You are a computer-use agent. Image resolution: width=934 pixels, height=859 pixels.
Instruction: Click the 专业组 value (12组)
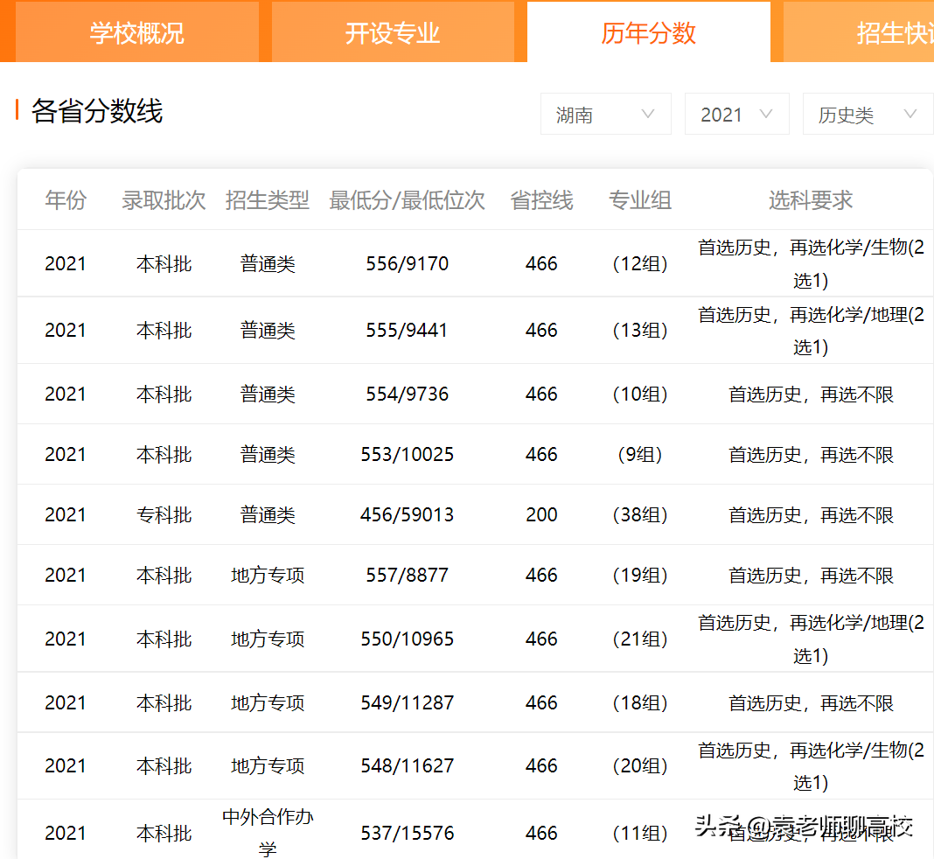pyautogui.click(x=639, y=262)
